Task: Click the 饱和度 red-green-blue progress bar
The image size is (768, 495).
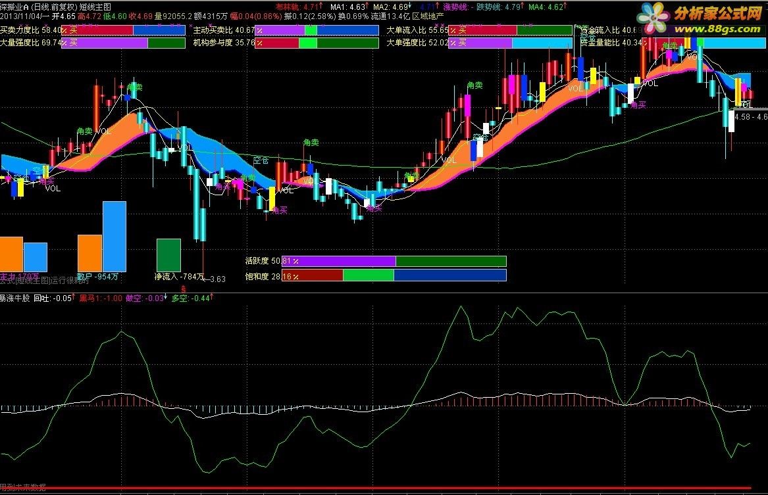Action: (394, 276)
